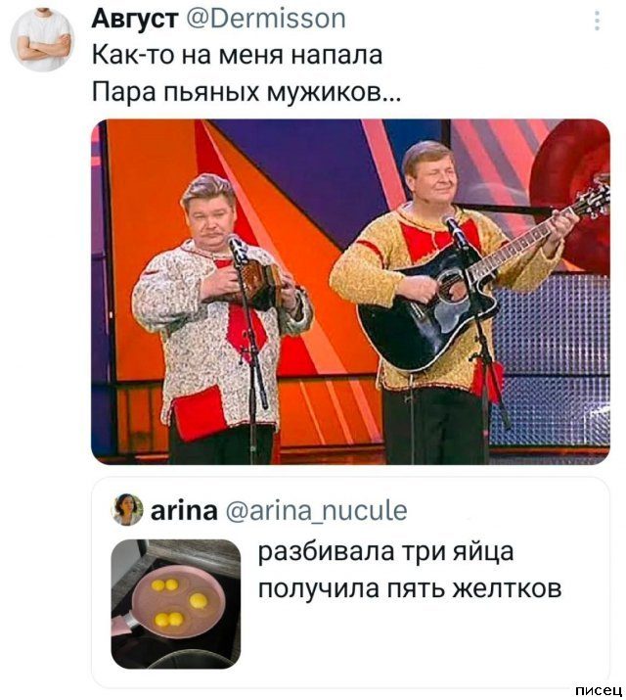The width and height of the screenshot is (626, 700).
Task: Click the line 'Пара пьяных мужиков...'
Action: click(x=246, y=92)
